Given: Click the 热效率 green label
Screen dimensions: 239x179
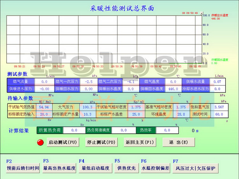Looking at the screenshot, I should click(x=146, y=130).
